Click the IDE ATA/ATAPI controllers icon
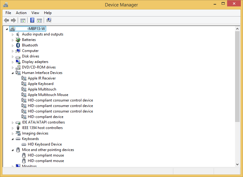The height and width of the screenshot is (177, 243). point(18,123)
